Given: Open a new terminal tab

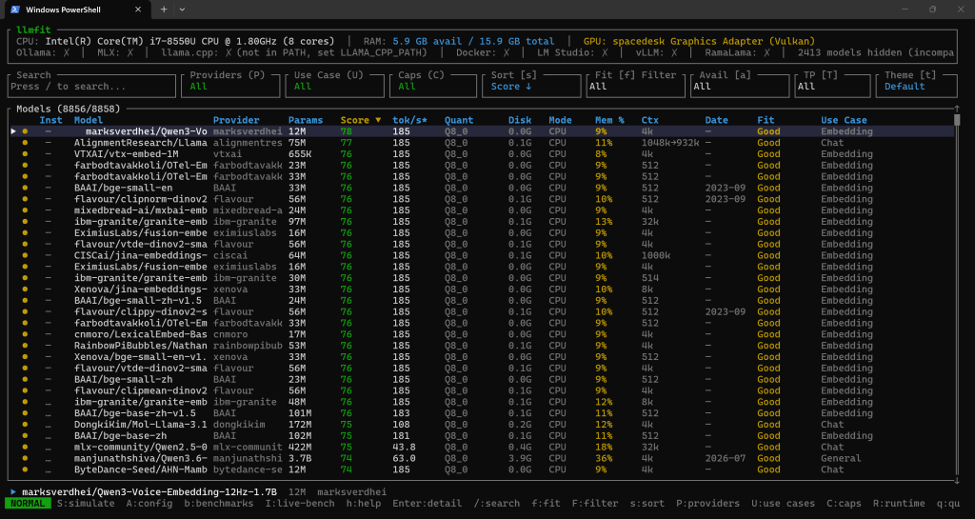Looking at the screenshot, I should coord(164,10).
